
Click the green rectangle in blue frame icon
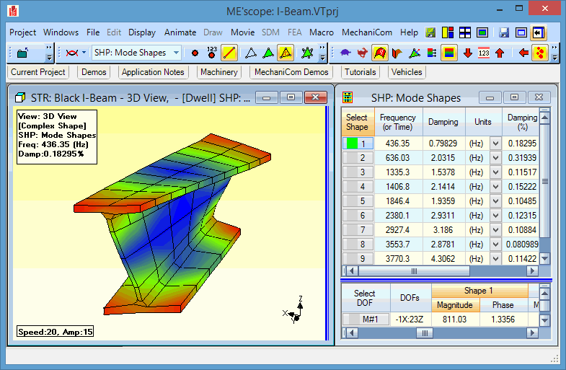coord(482,32)
